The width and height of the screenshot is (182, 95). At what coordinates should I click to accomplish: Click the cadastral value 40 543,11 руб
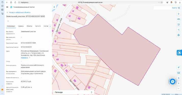[26, 82]
